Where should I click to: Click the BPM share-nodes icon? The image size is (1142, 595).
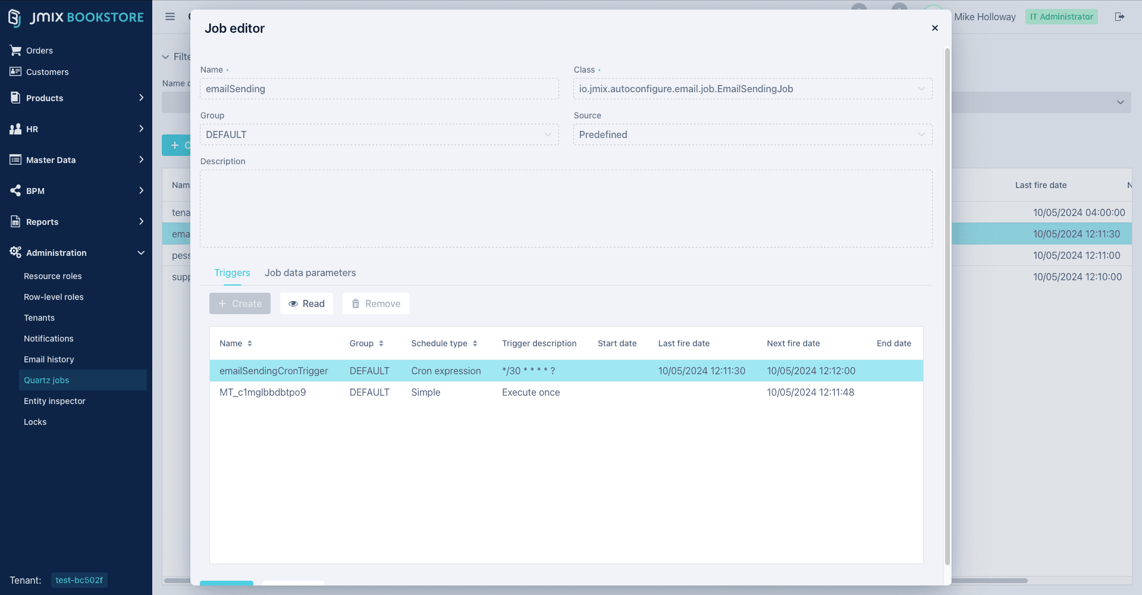(x=15, y=191)
